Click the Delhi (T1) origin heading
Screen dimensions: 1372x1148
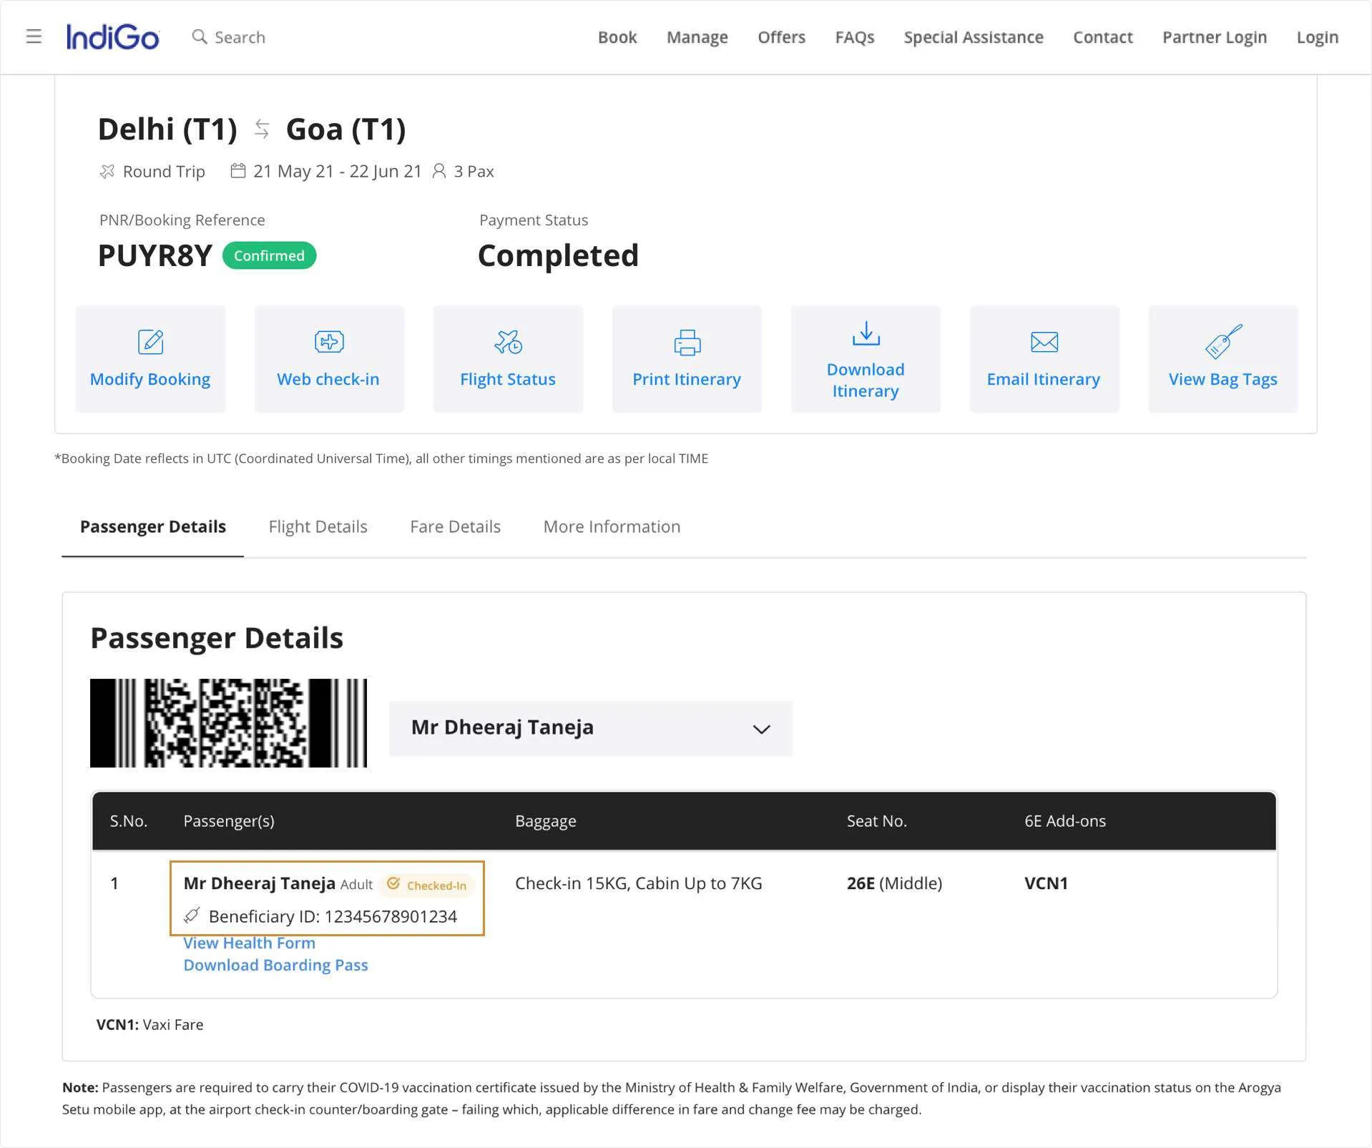pyautogui.click(x=167, y=129)
